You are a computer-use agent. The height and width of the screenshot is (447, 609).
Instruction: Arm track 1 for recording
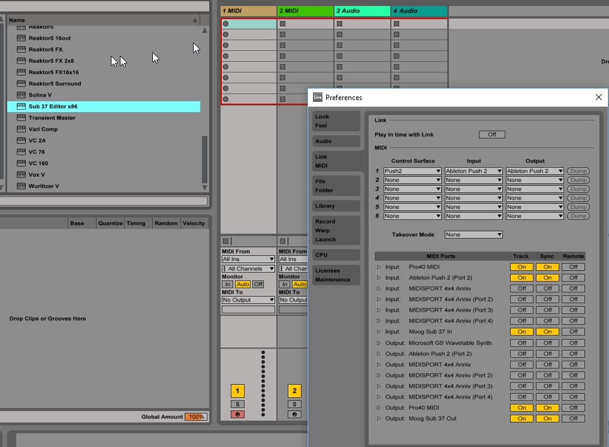click(237, 414)
